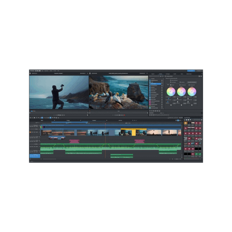Viewport: 232px width, 232px height.
Task: Click the MAGIX logo in the top-left
Action: tap(32, 71)
